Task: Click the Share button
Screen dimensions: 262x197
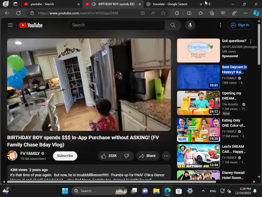Action: tap(148, 156)
